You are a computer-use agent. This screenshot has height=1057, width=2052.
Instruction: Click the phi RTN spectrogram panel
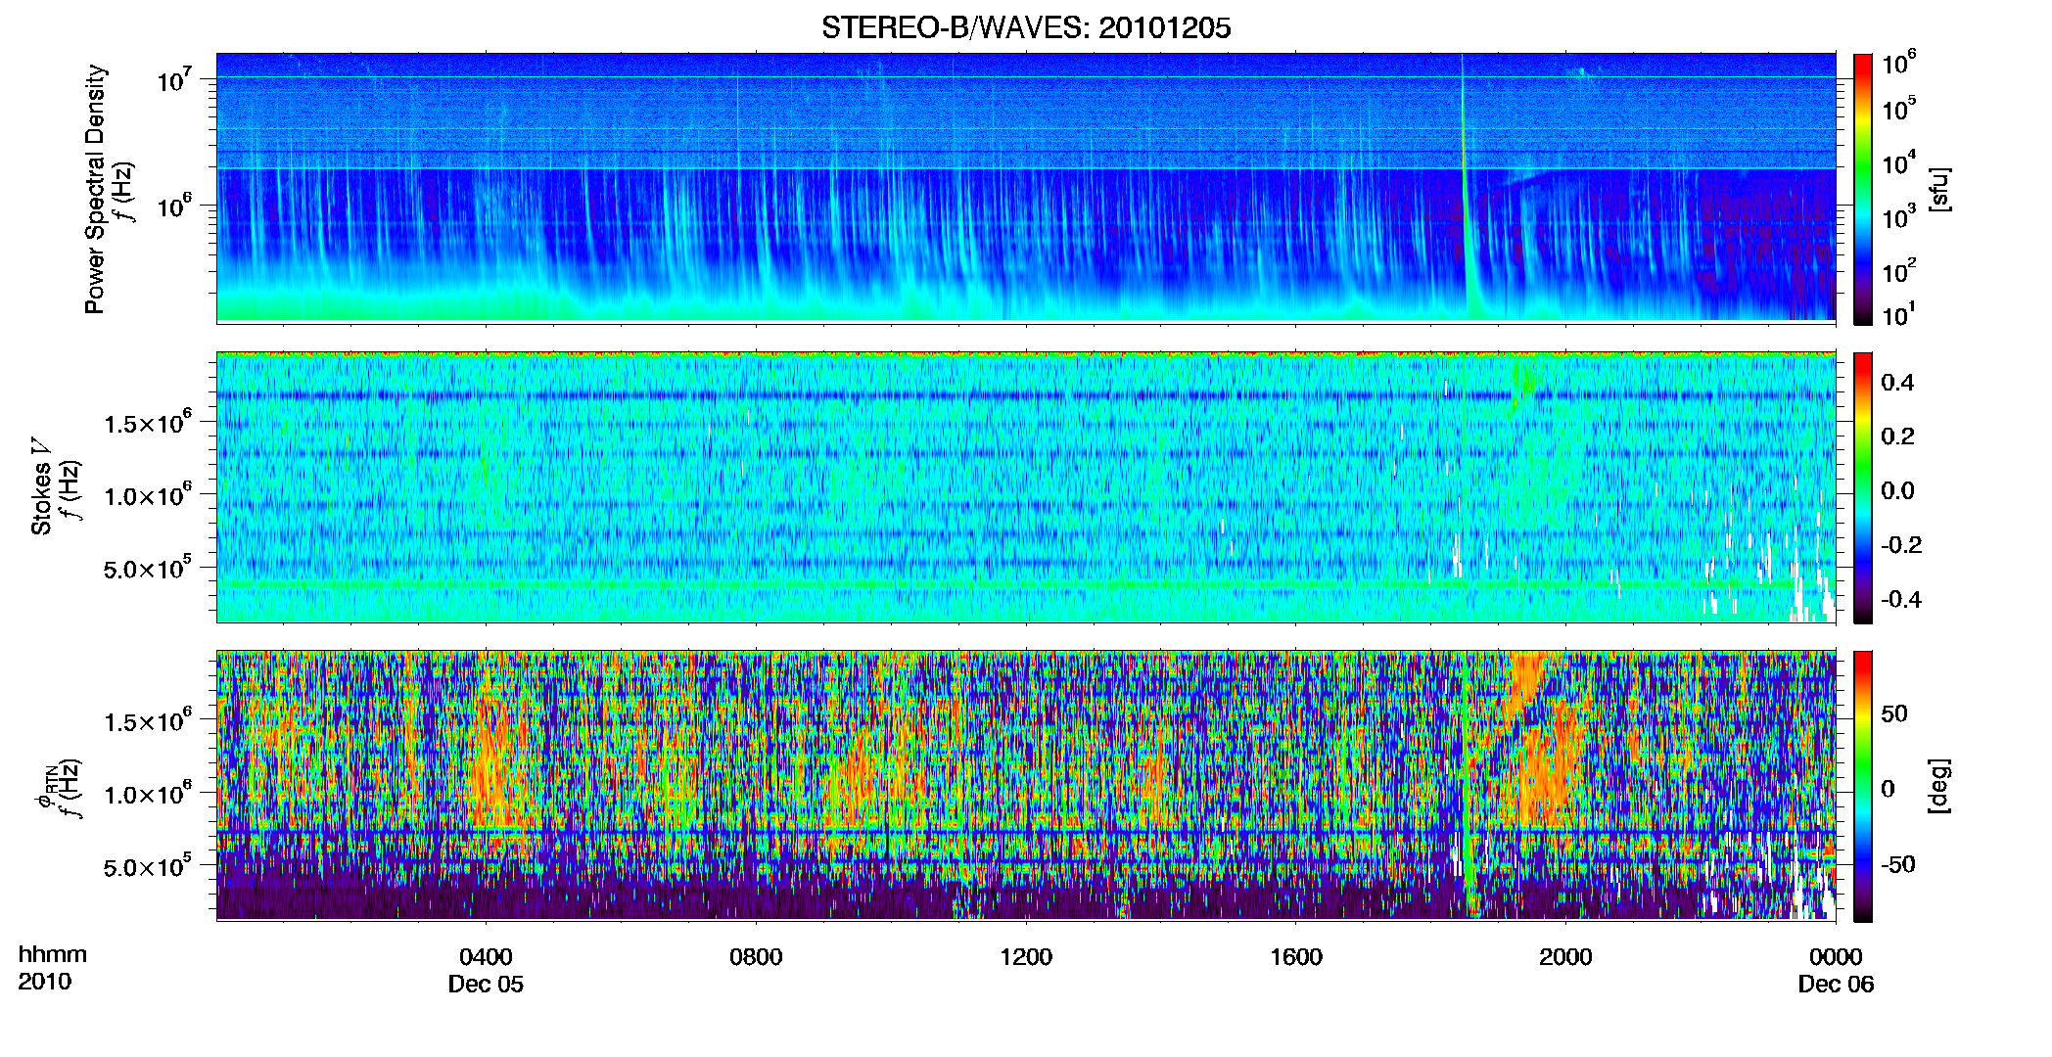[x=1026, y=785]
